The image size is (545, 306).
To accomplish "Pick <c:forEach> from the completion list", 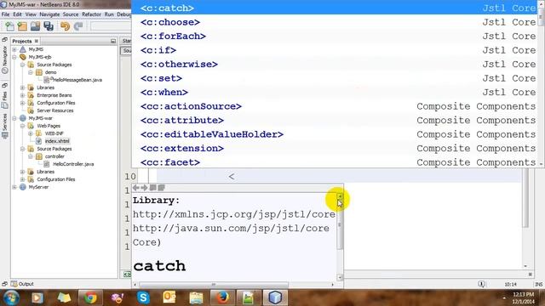I will (335, 36).
